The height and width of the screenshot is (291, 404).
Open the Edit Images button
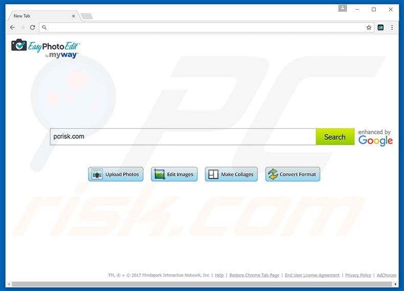coord(174,174)
